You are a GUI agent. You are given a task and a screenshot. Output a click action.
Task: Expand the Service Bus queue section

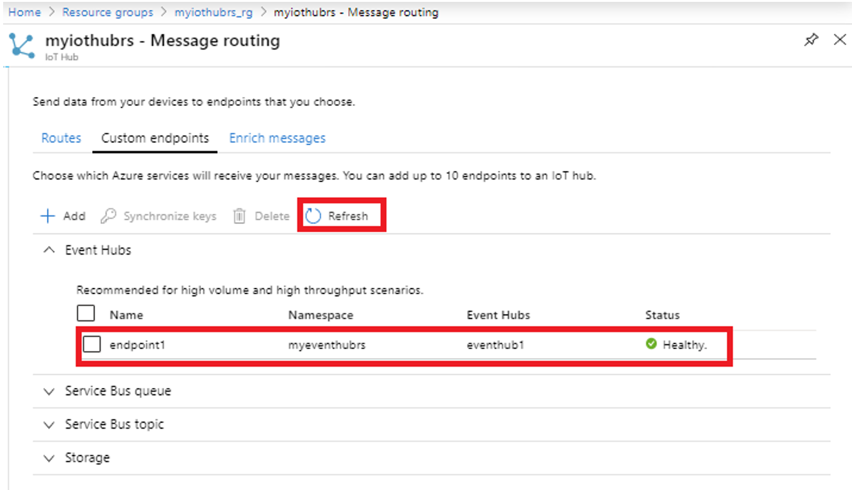click(x=49, y=391)
